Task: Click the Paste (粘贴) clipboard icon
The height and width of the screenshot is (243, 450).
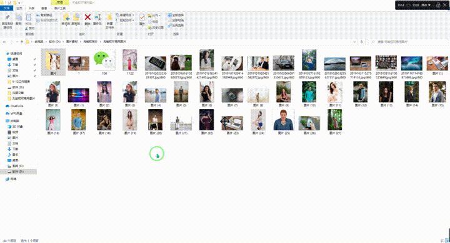Action: [x=29, y=17]
